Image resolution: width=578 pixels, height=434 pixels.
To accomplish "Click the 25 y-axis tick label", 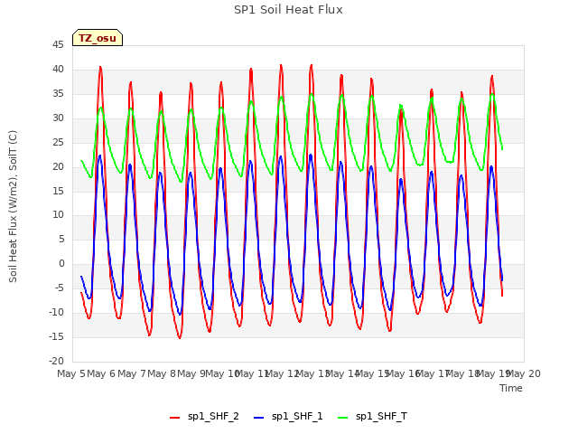I will coord(58,142).
